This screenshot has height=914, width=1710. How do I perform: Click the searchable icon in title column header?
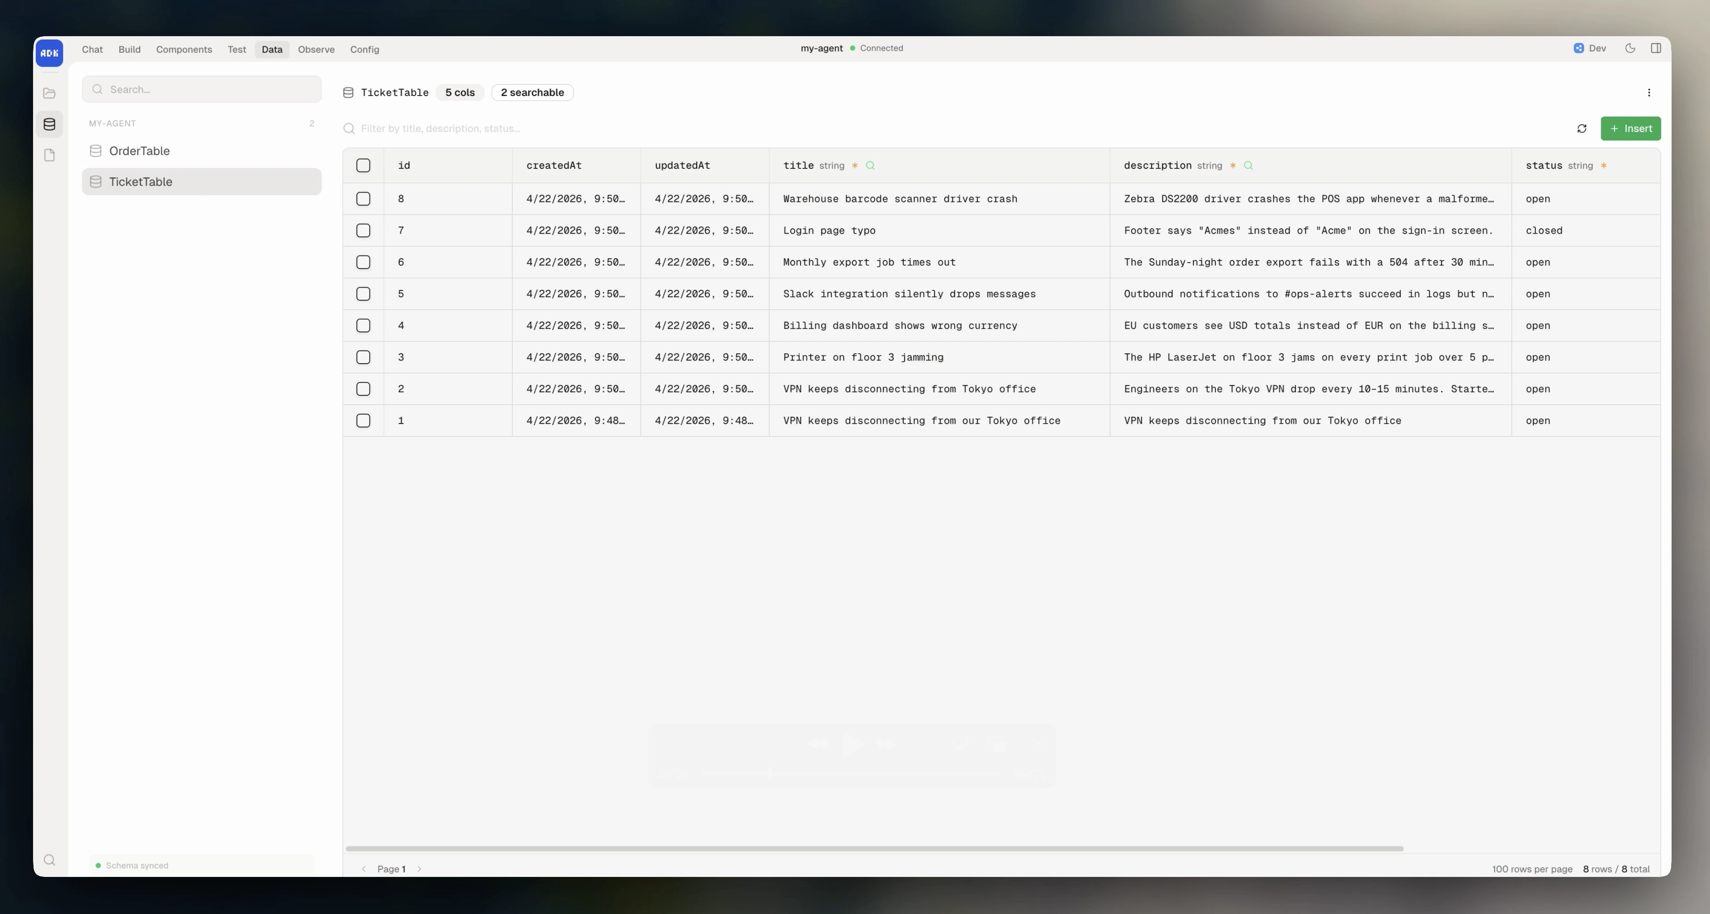click(870, 165)
